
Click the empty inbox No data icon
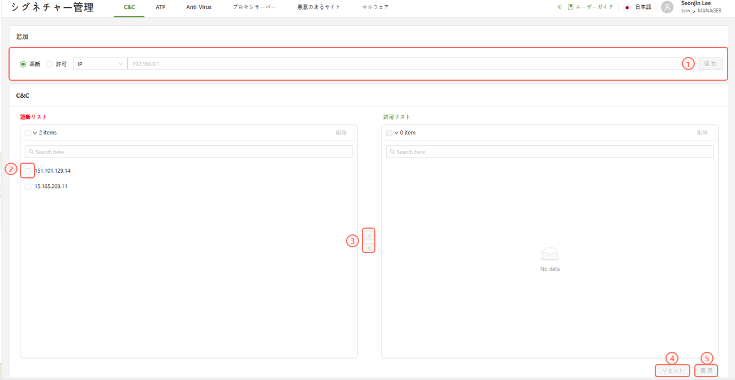point(550,254)
